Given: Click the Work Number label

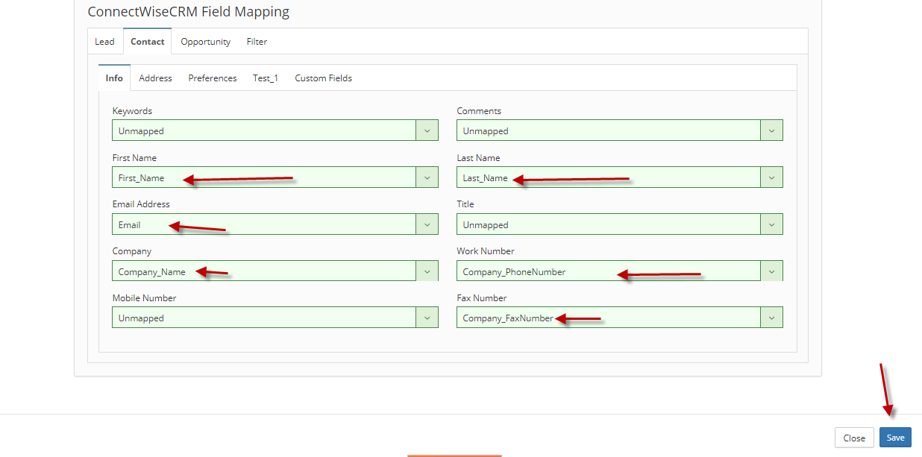Looking at the screenshot, I should (486, 251).
